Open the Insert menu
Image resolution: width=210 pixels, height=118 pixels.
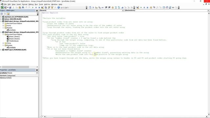click(19, 4)
